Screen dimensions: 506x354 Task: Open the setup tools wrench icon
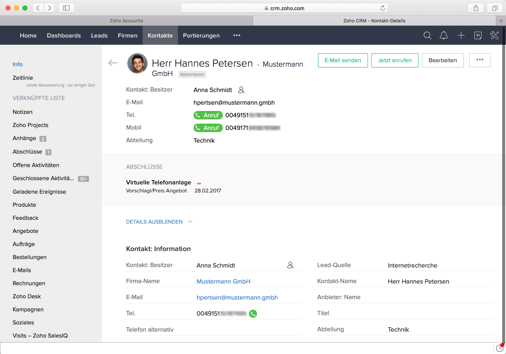click(495, 35)
